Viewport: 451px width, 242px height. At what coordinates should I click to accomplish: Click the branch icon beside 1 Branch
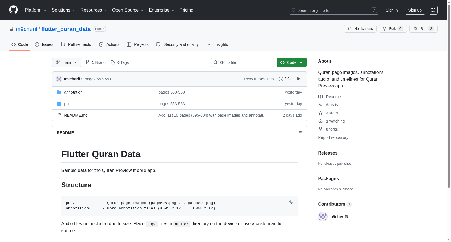[x=87, y=62]
